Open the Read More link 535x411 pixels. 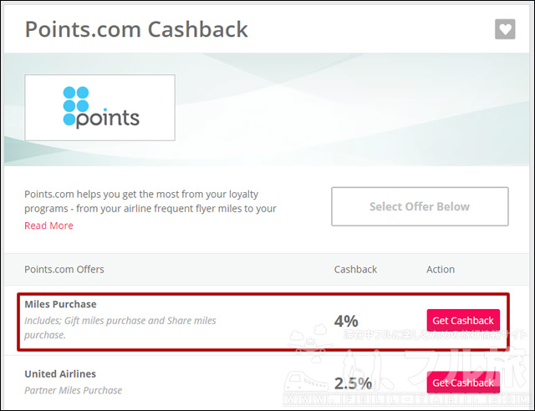(x=48, y=226)
